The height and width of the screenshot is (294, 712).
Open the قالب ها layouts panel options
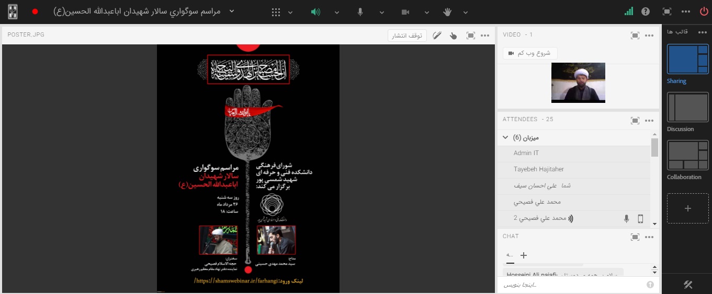point(703,32)
